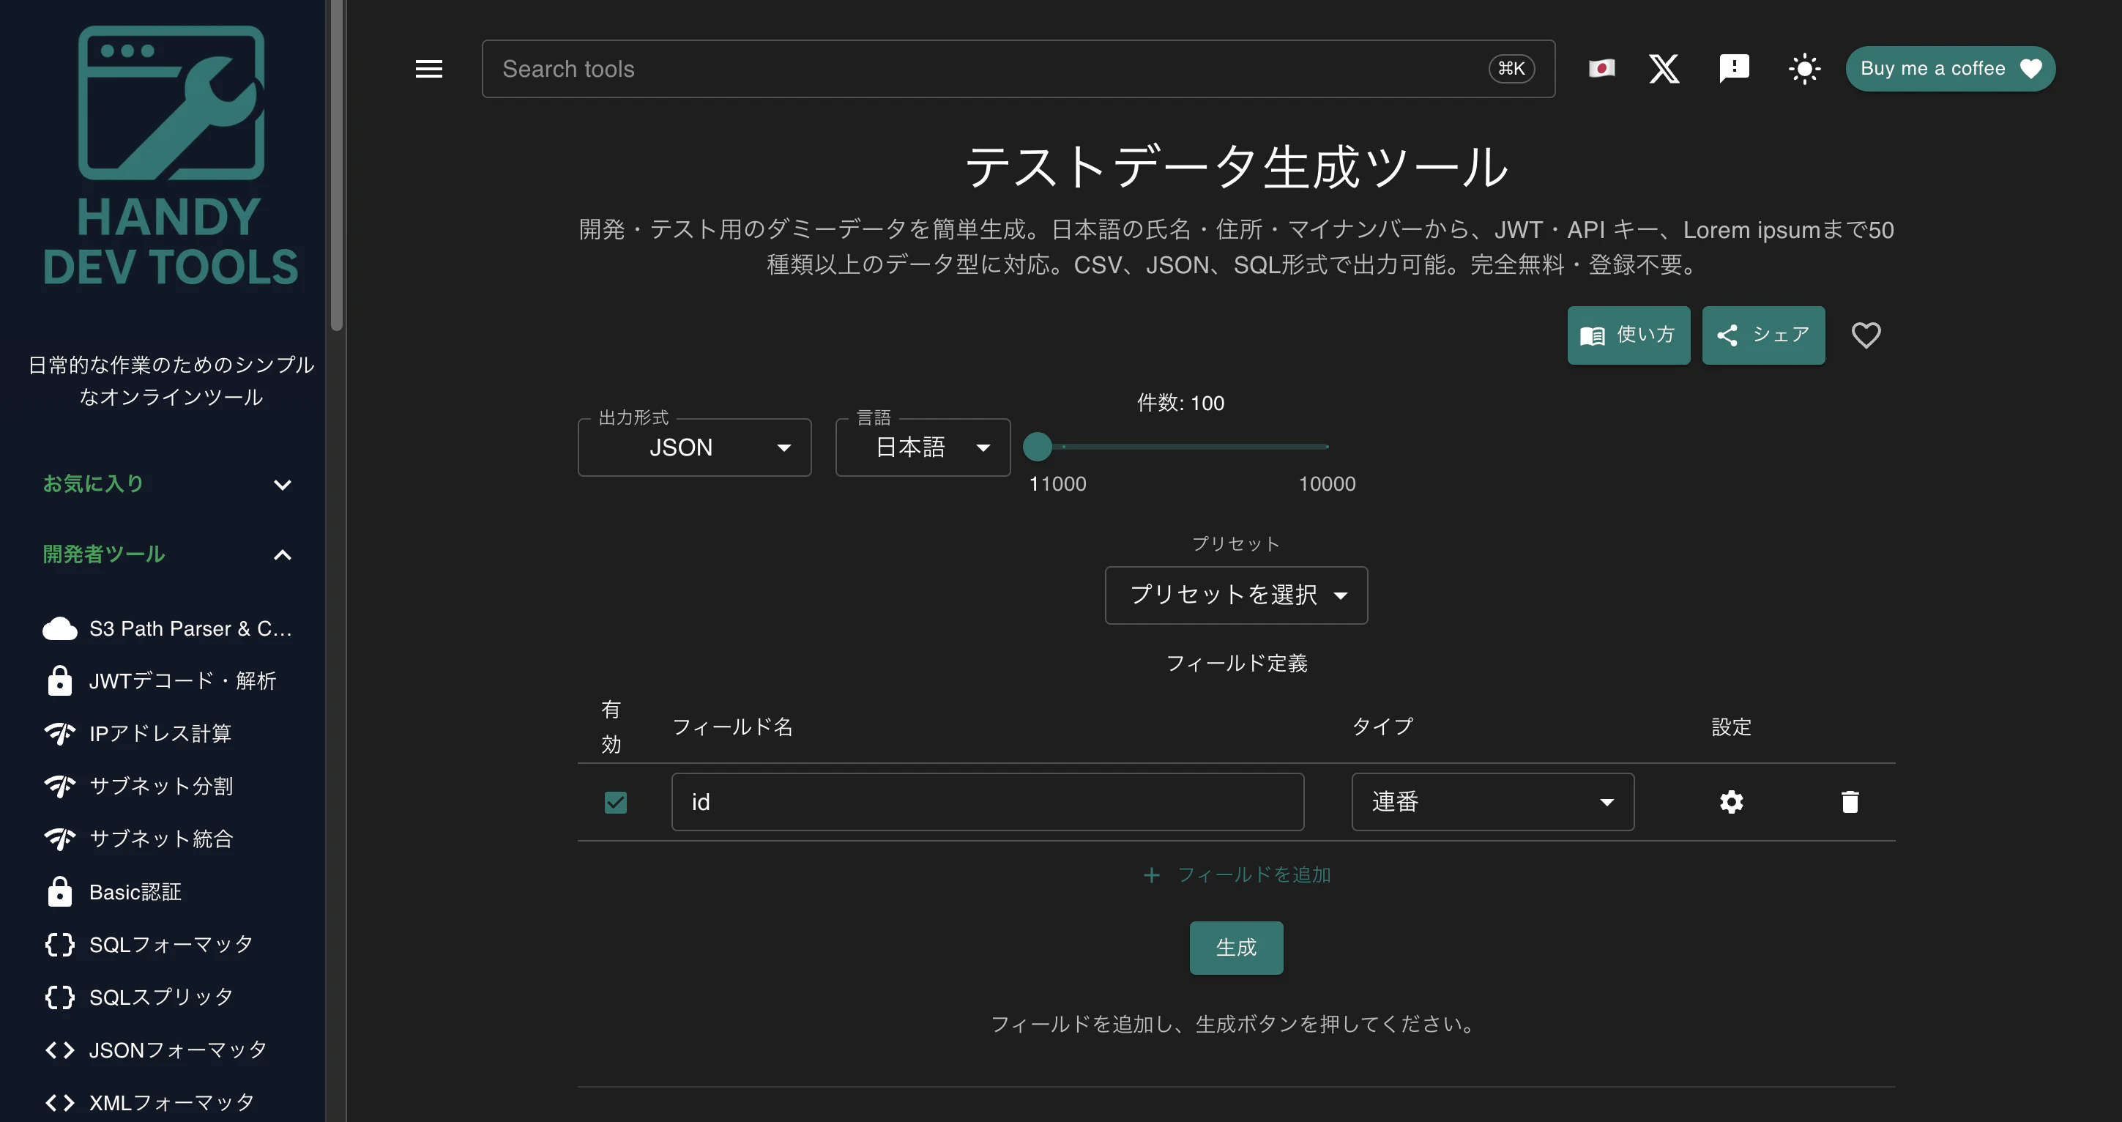Click the id field name input
Image resolution: width=2122 pixels, height=1122 pixels.
(x=987, y=803)
